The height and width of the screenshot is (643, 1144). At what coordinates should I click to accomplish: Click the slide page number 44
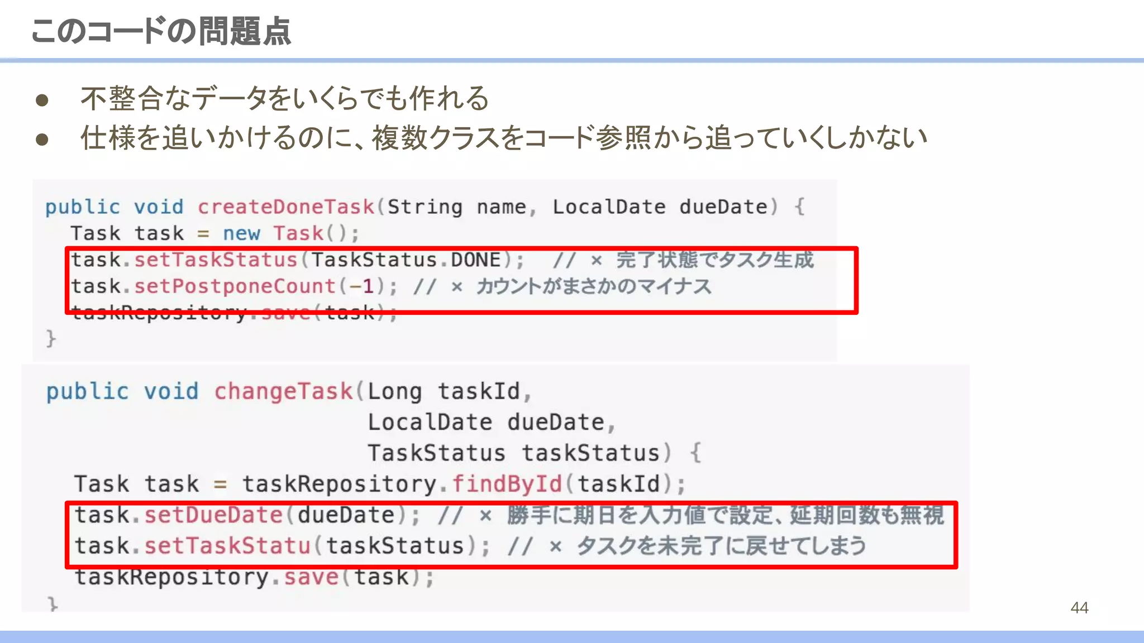1079,607
